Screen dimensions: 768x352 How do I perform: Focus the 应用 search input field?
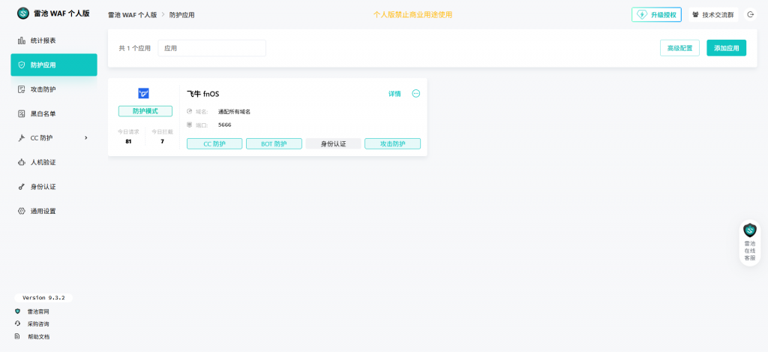pyautogui.click(x=211, y=48)
